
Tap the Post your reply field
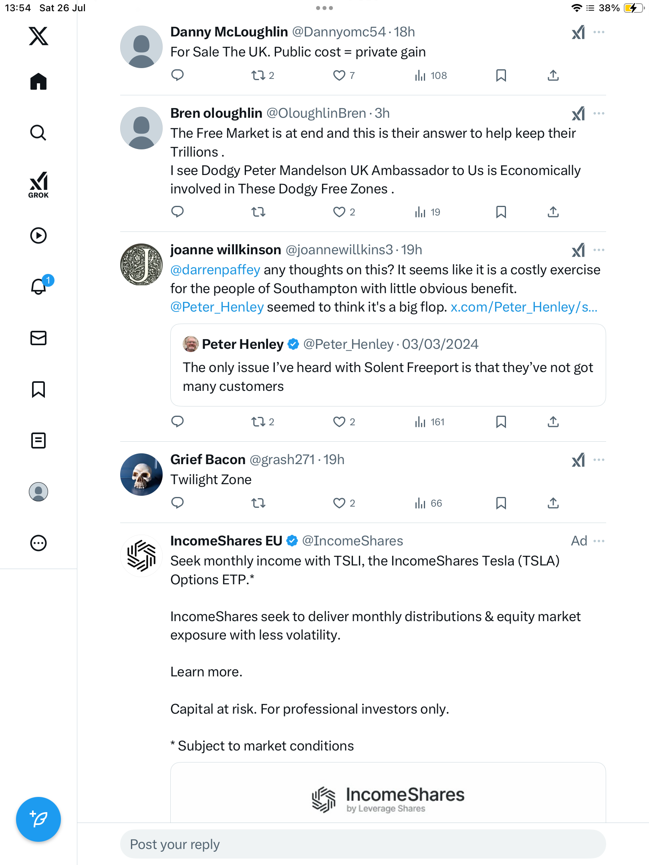[x=363, y=844]
